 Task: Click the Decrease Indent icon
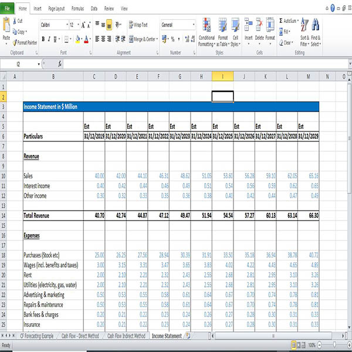tap(117, 39)
